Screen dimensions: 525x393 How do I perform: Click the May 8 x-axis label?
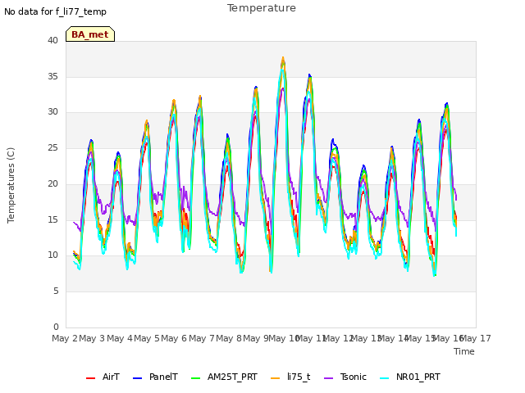click(229, 338)
